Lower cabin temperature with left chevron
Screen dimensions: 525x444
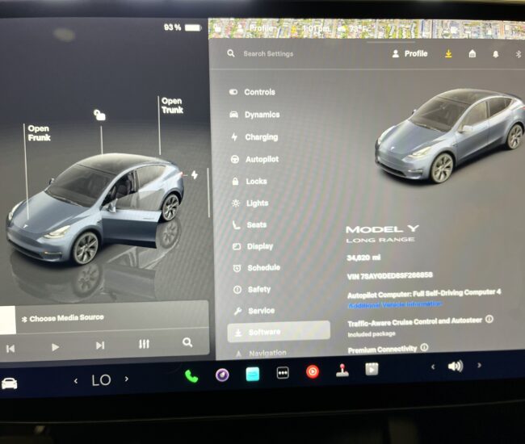coord(76,381)
